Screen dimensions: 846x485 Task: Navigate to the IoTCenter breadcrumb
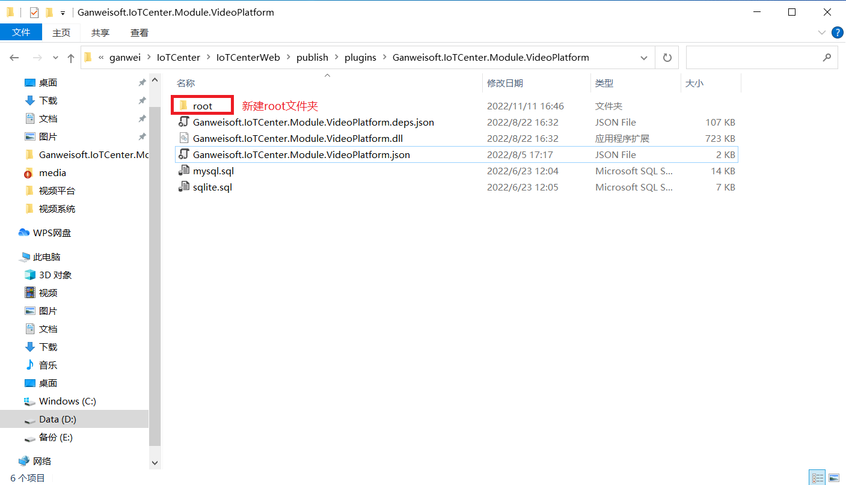coord(178,58)
